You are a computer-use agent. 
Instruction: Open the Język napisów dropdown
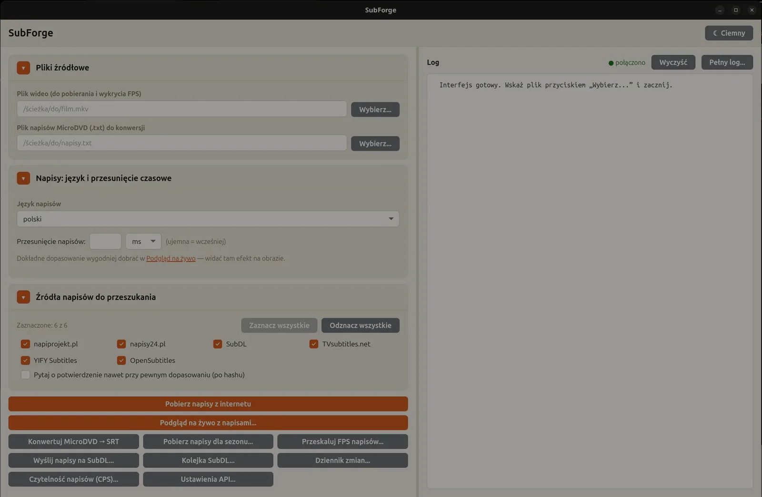(208, 219)
